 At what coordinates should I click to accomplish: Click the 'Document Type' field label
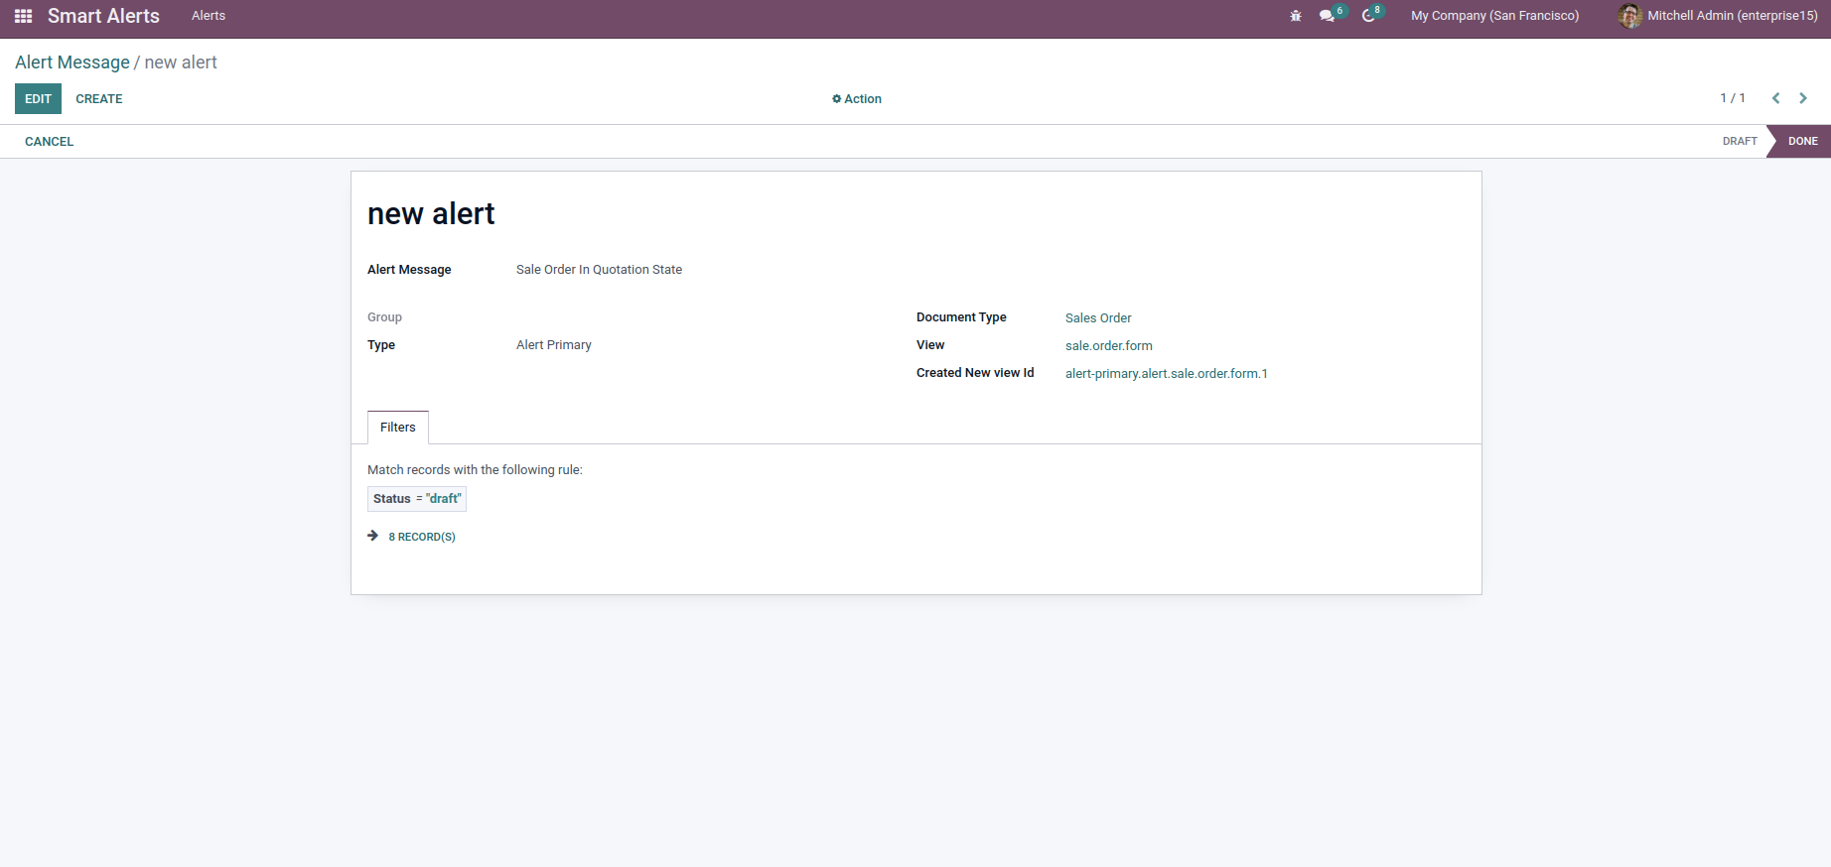coord(961,317)
